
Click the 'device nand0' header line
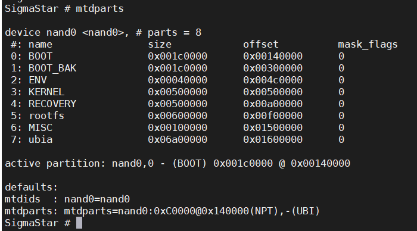click(103, 33)
